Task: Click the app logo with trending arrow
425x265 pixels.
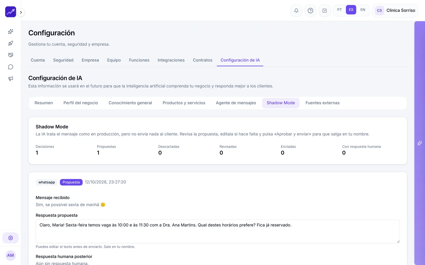Action: (11, 12)
